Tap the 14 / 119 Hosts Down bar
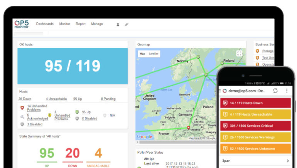 255,103
